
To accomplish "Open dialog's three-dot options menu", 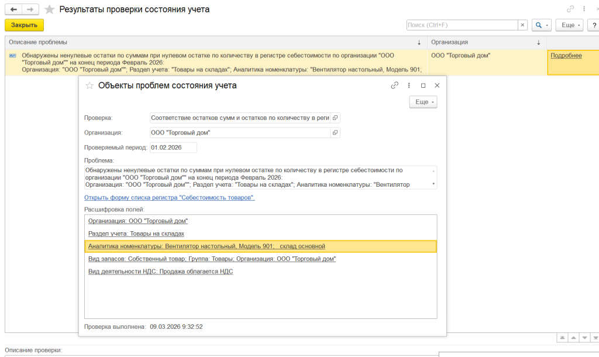I will [x=409, y=85].
